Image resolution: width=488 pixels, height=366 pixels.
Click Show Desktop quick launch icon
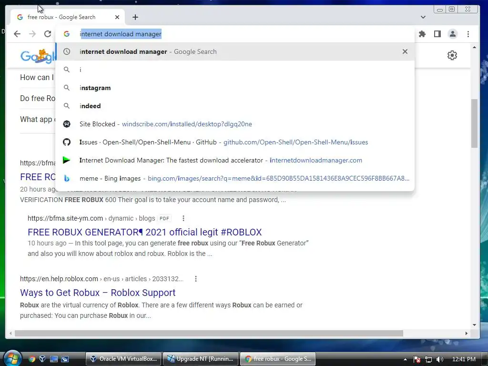click(x=54, y=359)
